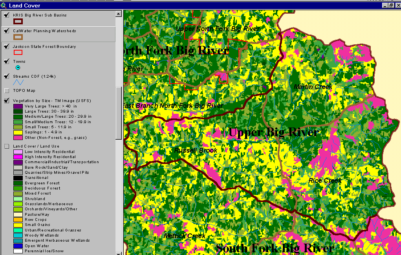Click the Quarries/Strip Mines/Gravel Pits swatch

pos(18,173)
